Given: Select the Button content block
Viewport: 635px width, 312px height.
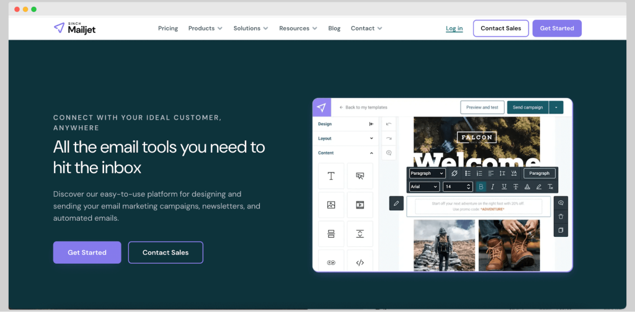Looking at the screenshot, I should pos(360,176).
